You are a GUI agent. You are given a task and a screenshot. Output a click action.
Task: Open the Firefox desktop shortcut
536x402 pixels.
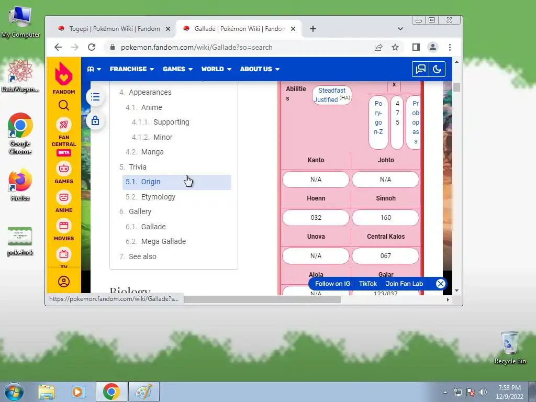click(x=20, y=184)
